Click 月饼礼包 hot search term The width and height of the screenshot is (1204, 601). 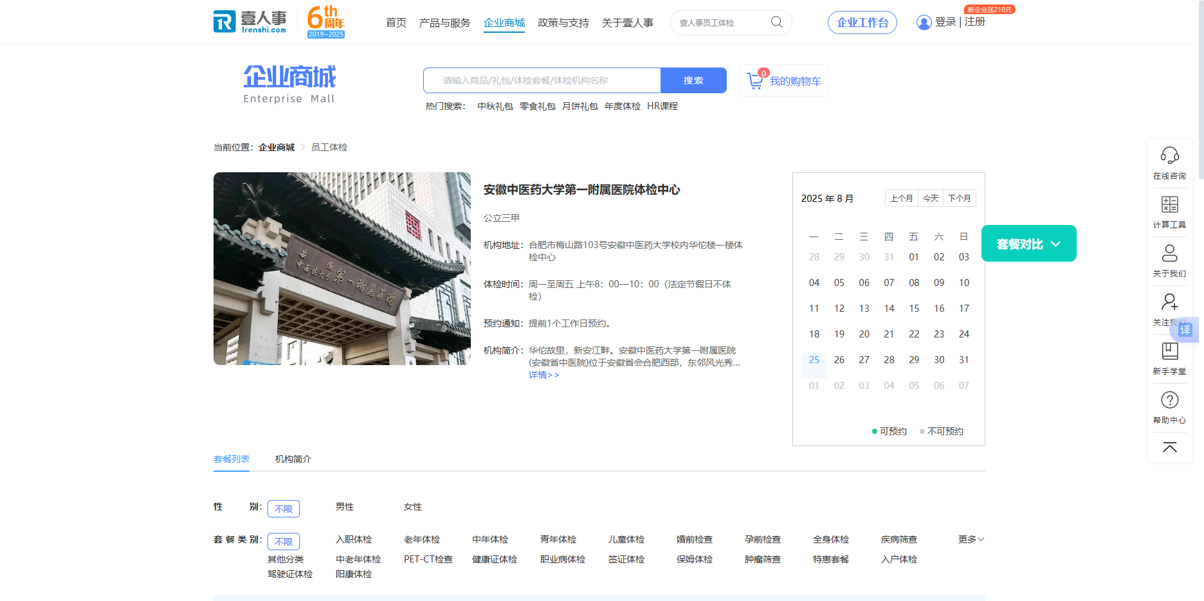click(x=580, y=106)
